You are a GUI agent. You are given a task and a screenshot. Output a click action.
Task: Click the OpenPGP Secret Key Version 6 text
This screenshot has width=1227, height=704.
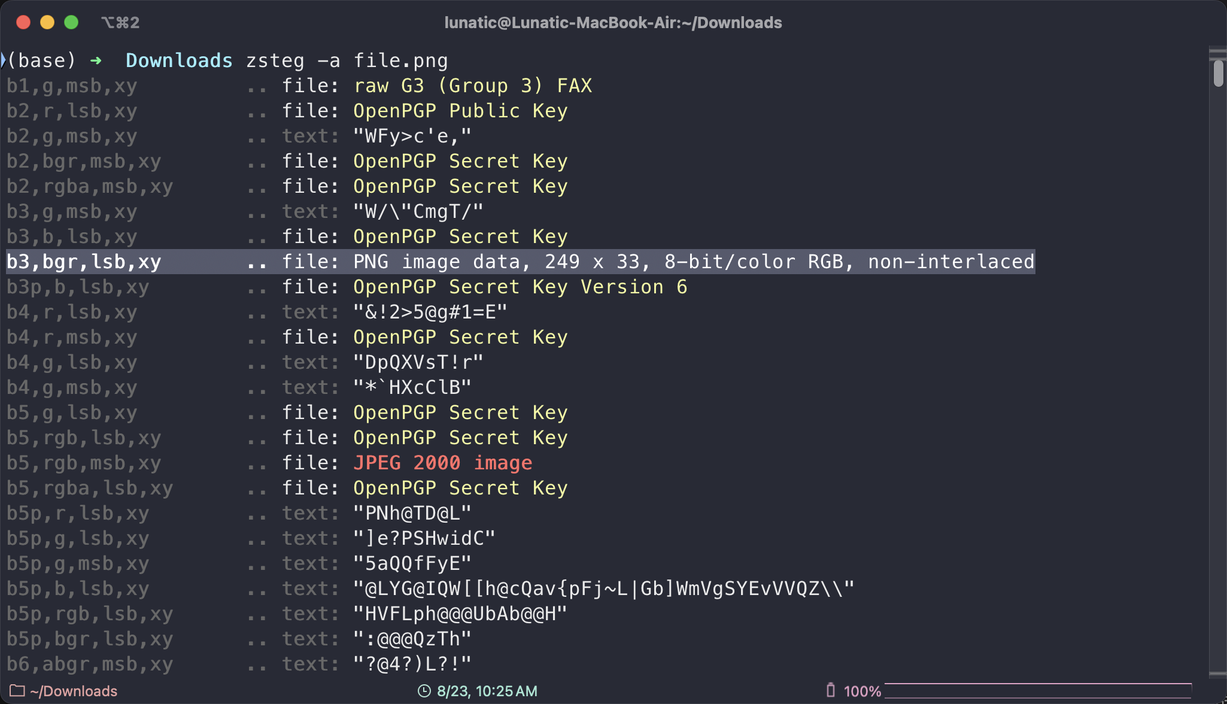(x=520, y=287)
